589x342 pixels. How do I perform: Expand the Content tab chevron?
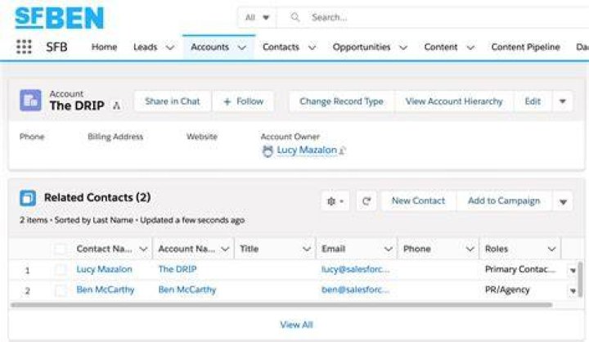470,47
